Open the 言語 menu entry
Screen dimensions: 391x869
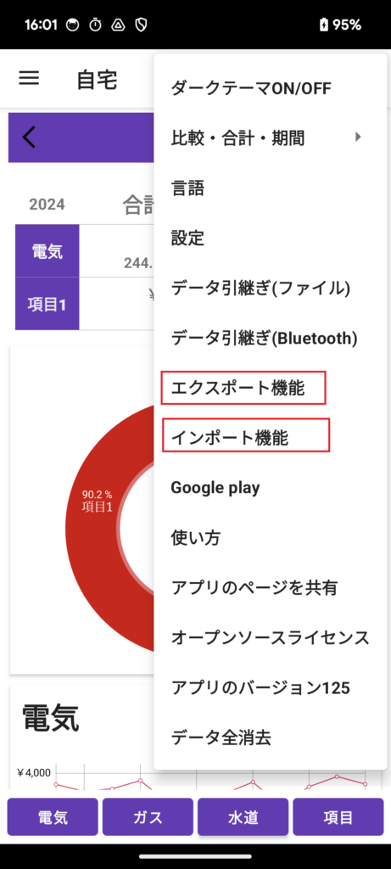270,188
